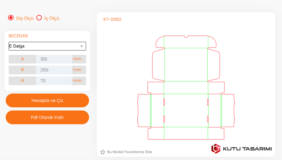
Task: Select the Dış Ölçü radio button
Action: point(11,18)
